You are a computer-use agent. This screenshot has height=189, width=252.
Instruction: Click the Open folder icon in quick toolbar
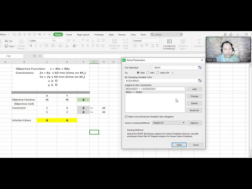15,35
